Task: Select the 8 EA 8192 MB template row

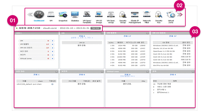Action: point(127,51)
